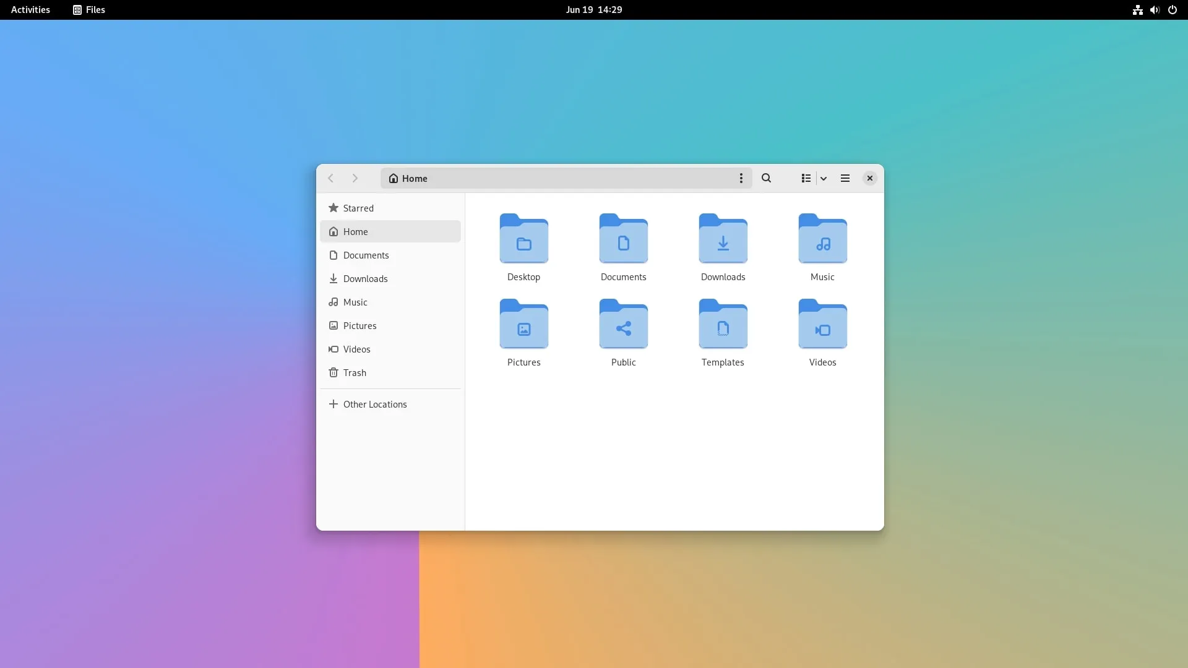The width and height of the screenshot is (1188, 668).
Task: Expand view options dropdown chevron
Action: 824,178
